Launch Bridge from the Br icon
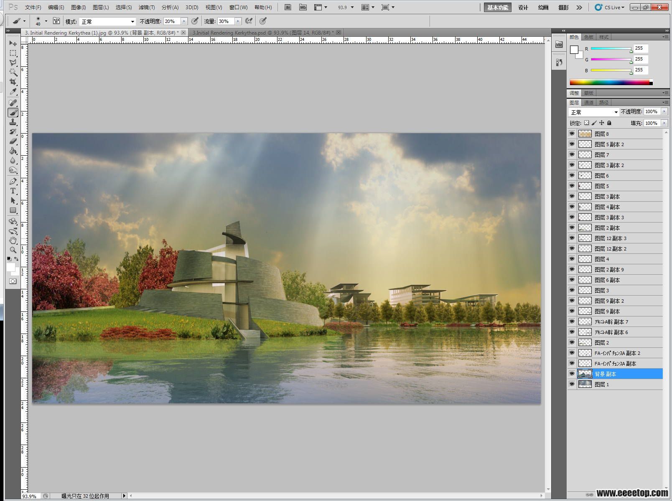This screenshot has height=501, width=672. [288, 8]
